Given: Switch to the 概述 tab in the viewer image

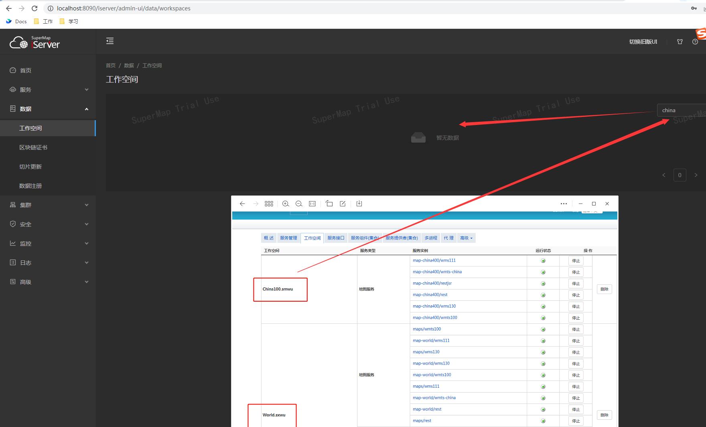Looking at the screenshot, I should [269, 238].
